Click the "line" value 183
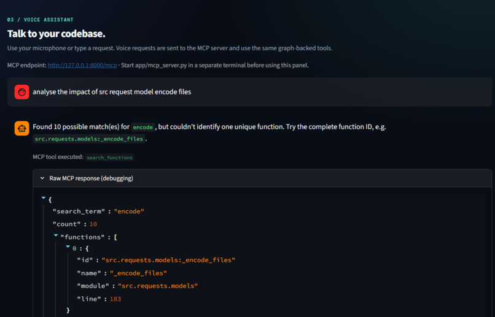 click(x=115, y=299)
